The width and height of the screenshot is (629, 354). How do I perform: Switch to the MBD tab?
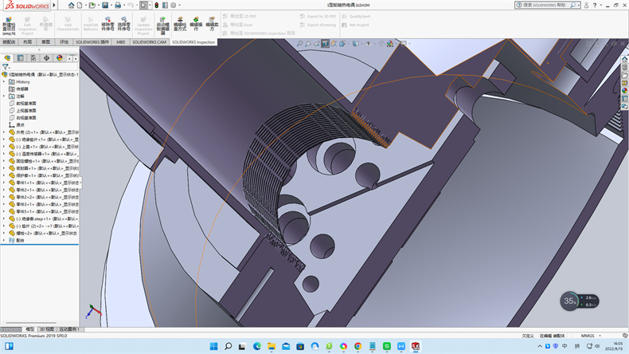[x=120, y=41]
